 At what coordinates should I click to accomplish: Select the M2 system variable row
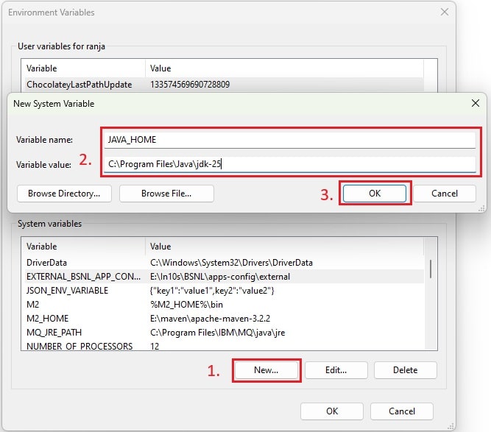tap(225, 304)
